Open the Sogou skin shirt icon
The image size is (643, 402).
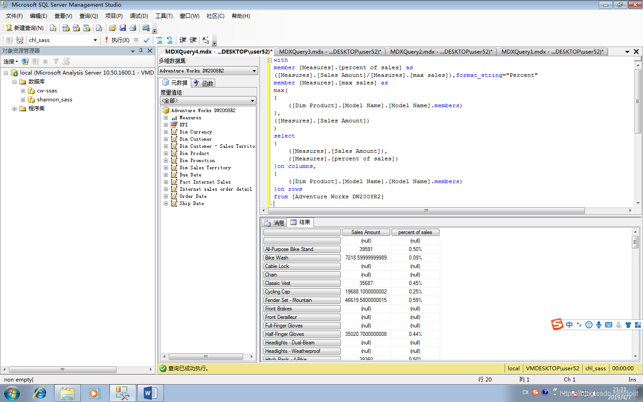point(628,325)
